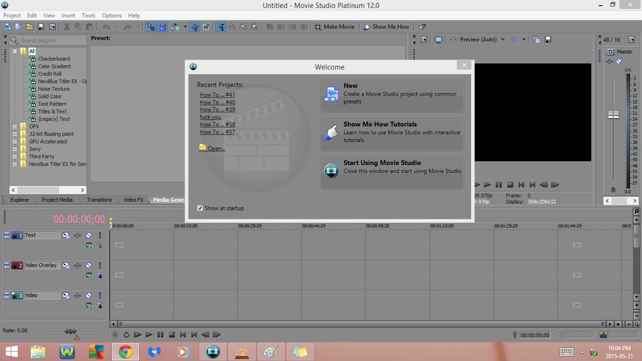Open a project with the Open File icon
This screenshot has height=361, width=642.
pos(30,26)
